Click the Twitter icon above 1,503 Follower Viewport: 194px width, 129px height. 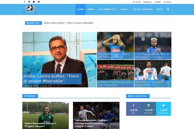tap(164, 105)
